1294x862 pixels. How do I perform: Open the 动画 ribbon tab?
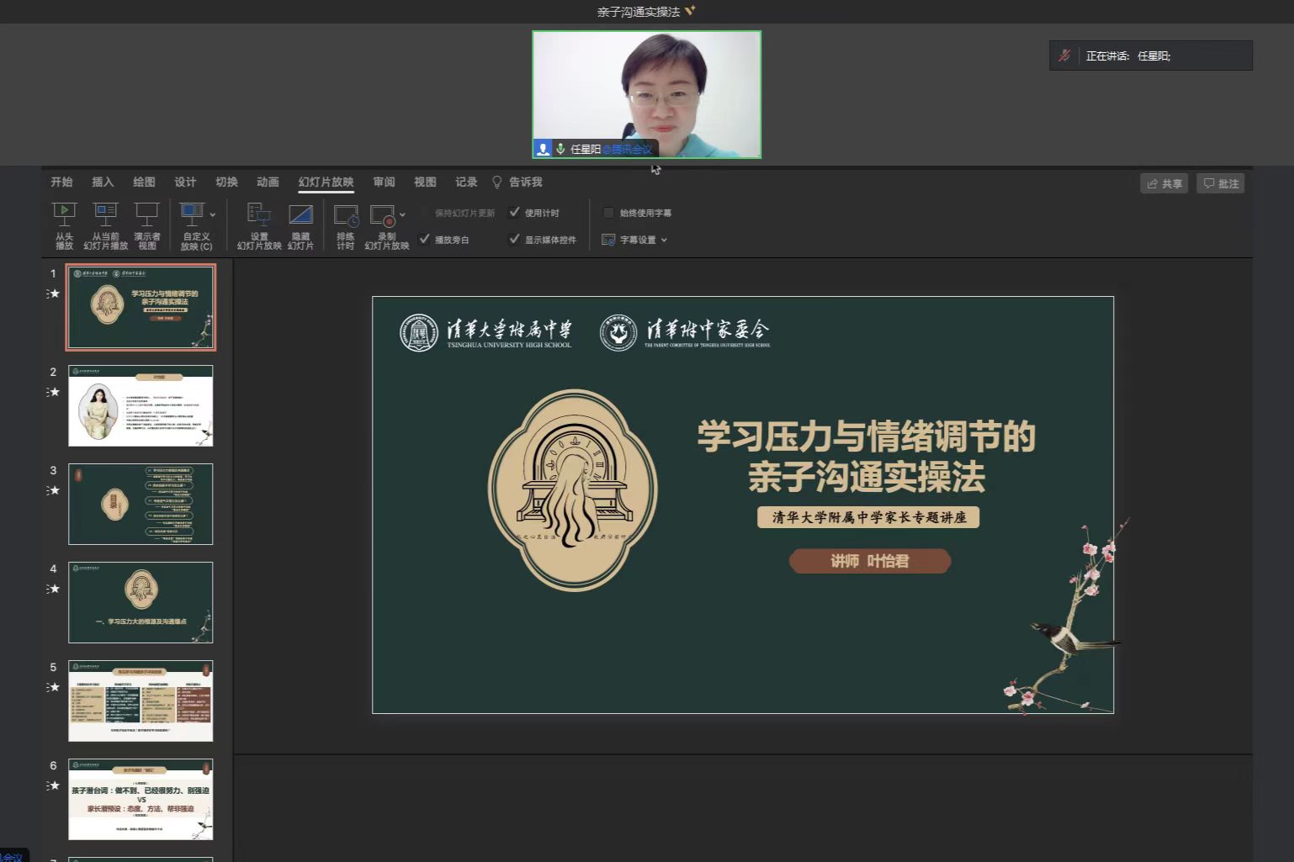(268, 182)
